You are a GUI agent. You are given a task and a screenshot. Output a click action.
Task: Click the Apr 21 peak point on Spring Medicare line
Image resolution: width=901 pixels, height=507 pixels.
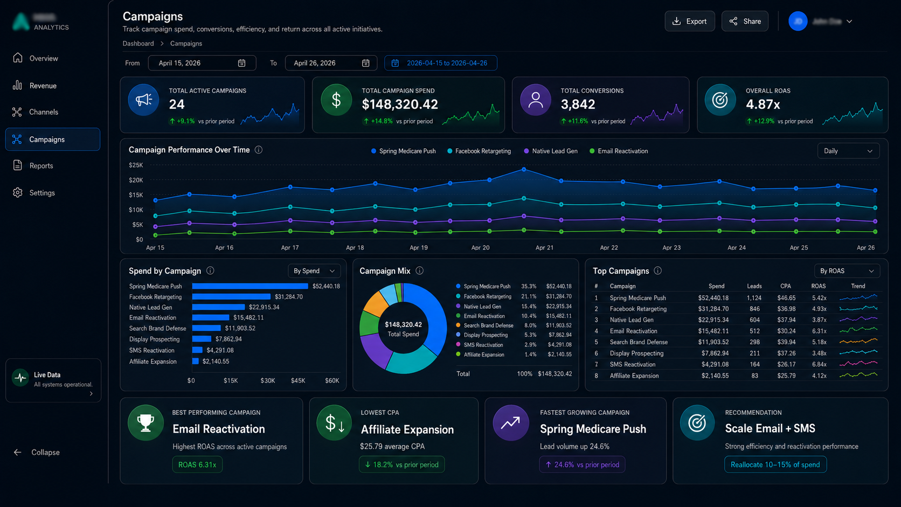click(x=524, y=170)
